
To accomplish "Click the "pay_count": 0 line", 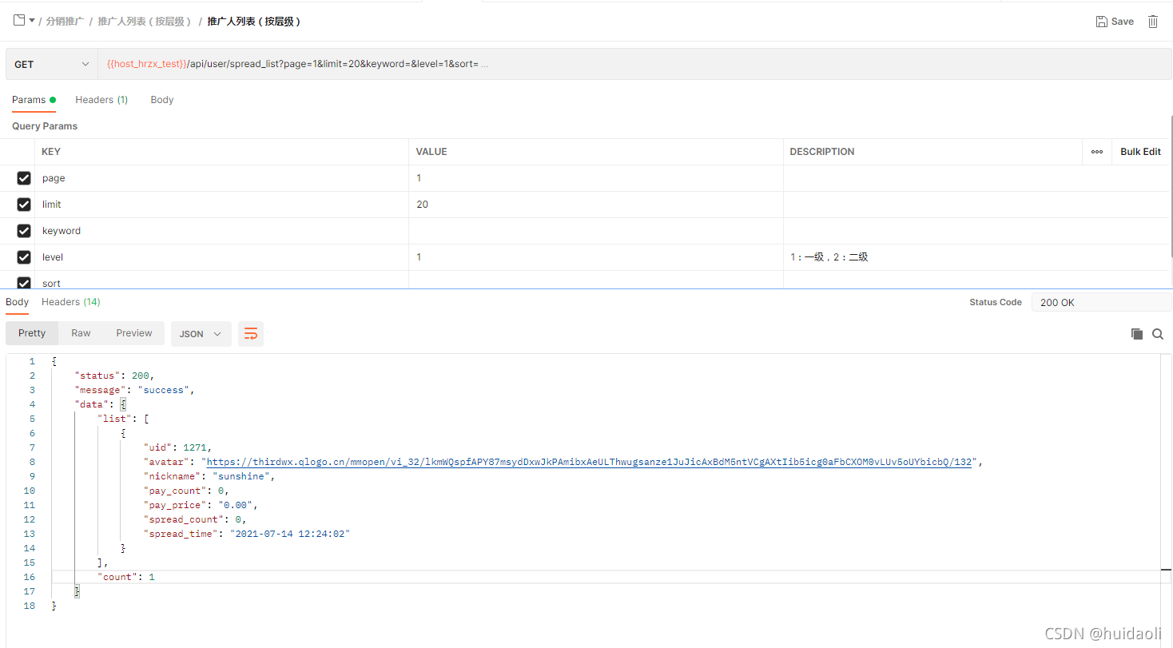I will (186, 491).
